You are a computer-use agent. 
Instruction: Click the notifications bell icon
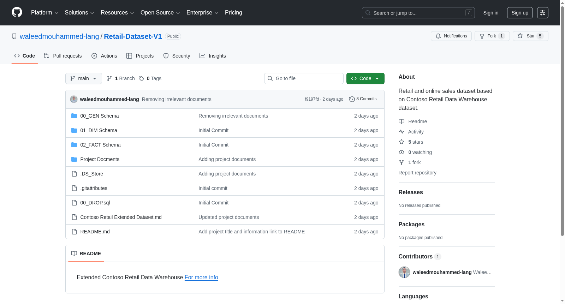pos(438,36)
